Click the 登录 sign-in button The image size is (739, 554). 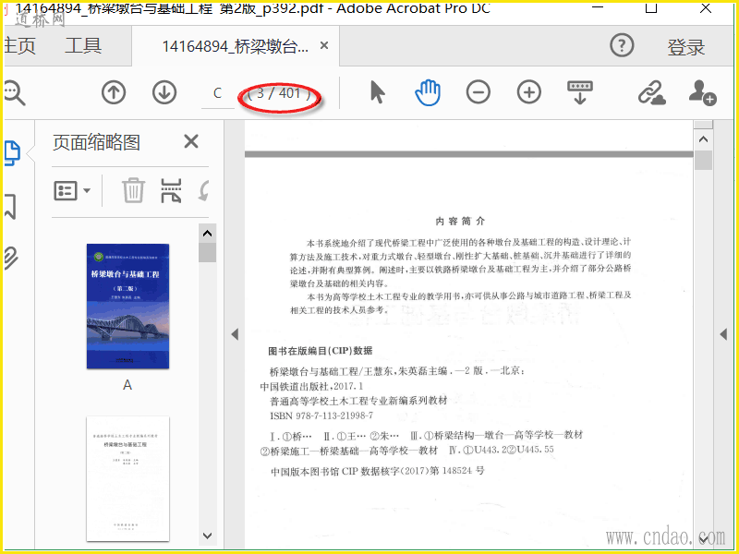coord(685,48)
